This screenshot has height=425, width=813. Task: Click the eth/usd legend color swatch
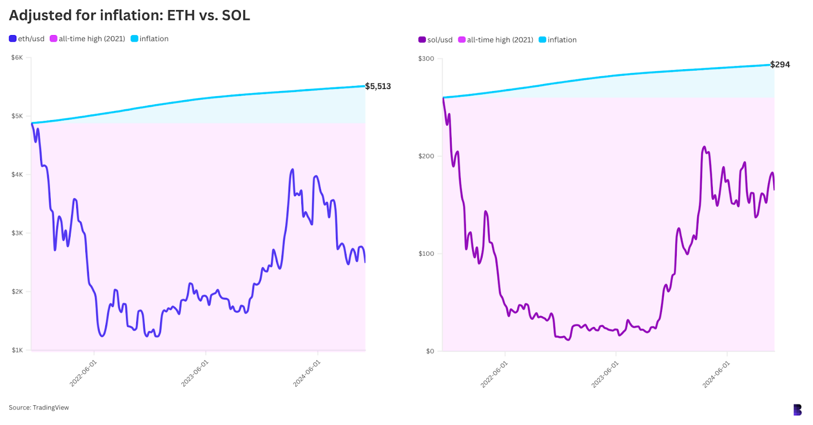[13, 39]
